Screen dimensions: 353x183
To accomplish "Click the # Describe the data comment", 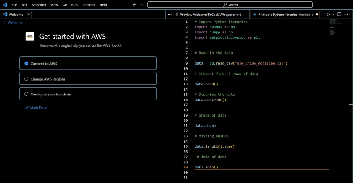I will 214,95.
